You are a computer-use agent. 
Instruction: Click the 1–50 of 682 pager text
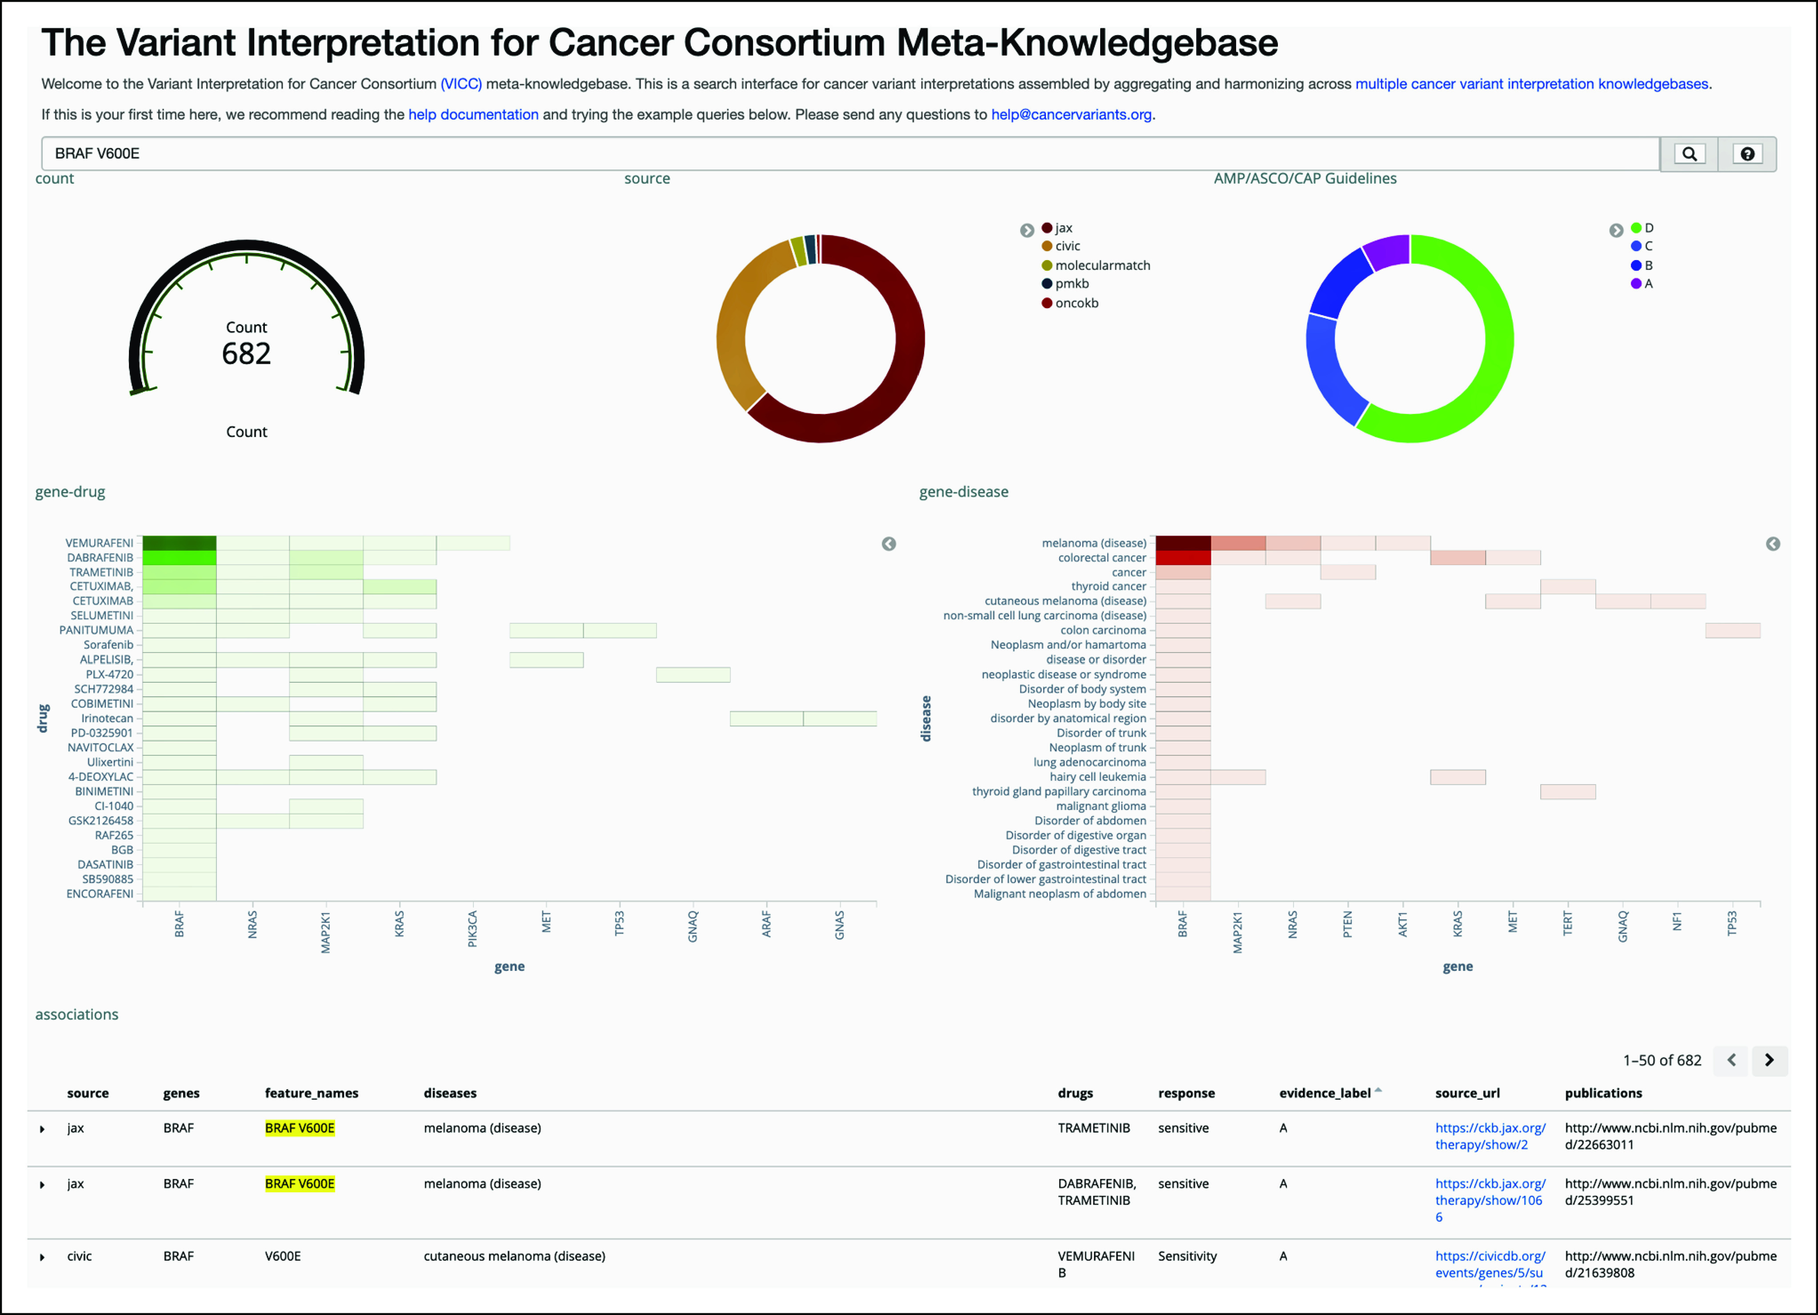(x=1662, y=1061)
